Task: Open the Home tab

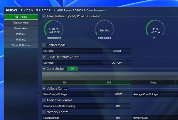Action: pos(21,17)
